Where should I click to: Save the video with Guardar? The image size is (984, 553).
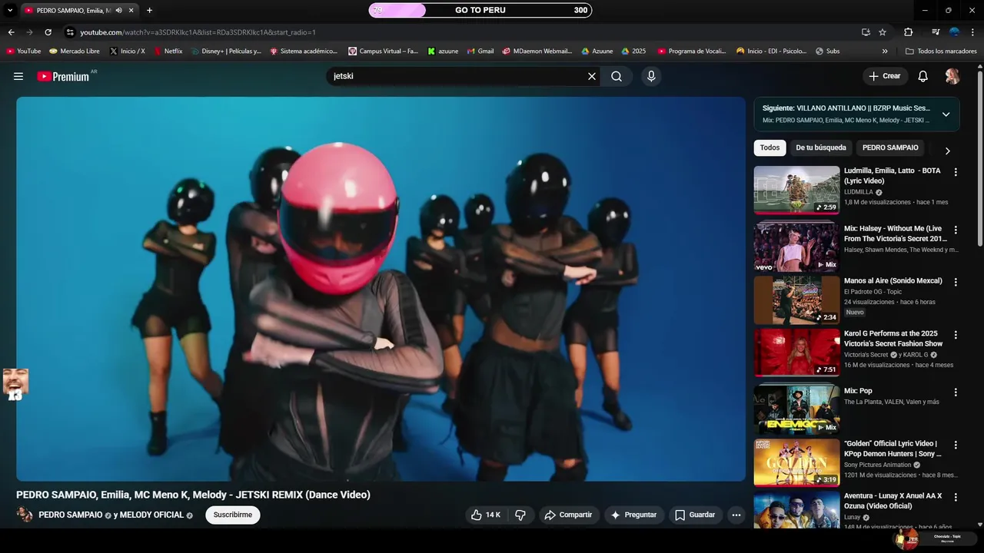pos(695,515)
